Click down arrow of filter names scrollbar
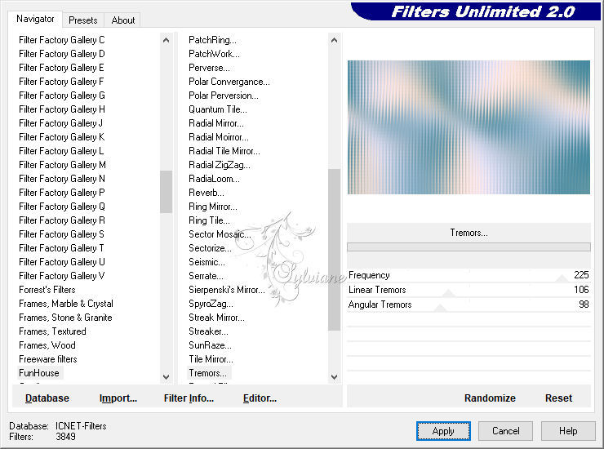The image size is (604, 449). pyautogui.click(x=334, y=377)
